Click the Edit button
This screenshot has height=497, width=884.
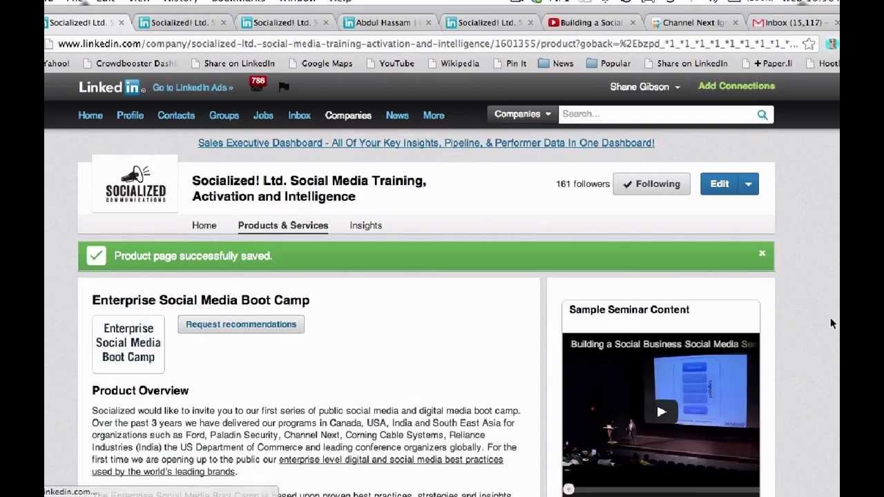(719, 184)
